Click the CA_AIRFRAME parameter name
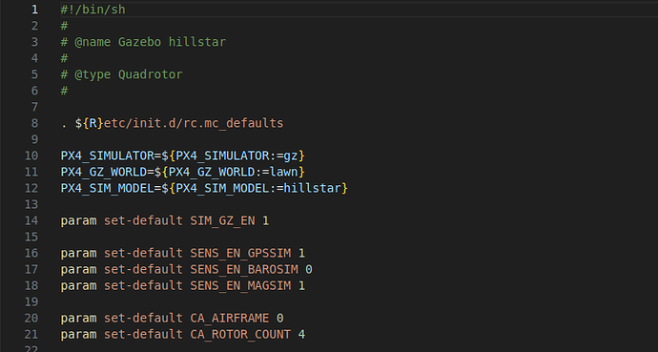This screenshot has height=352, width=658. tap(230, 319)
